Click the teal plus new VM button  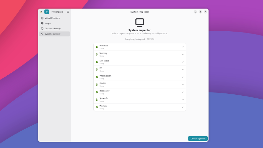tap(47, 12)
